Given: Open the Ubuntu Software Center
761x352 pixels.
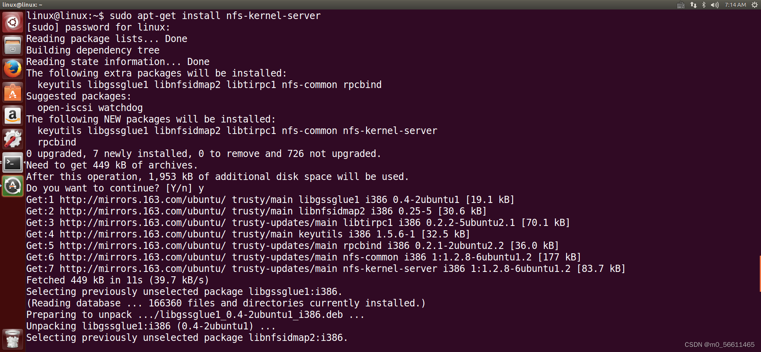Looking at the screenshot, I should click(x=12, y=92).
